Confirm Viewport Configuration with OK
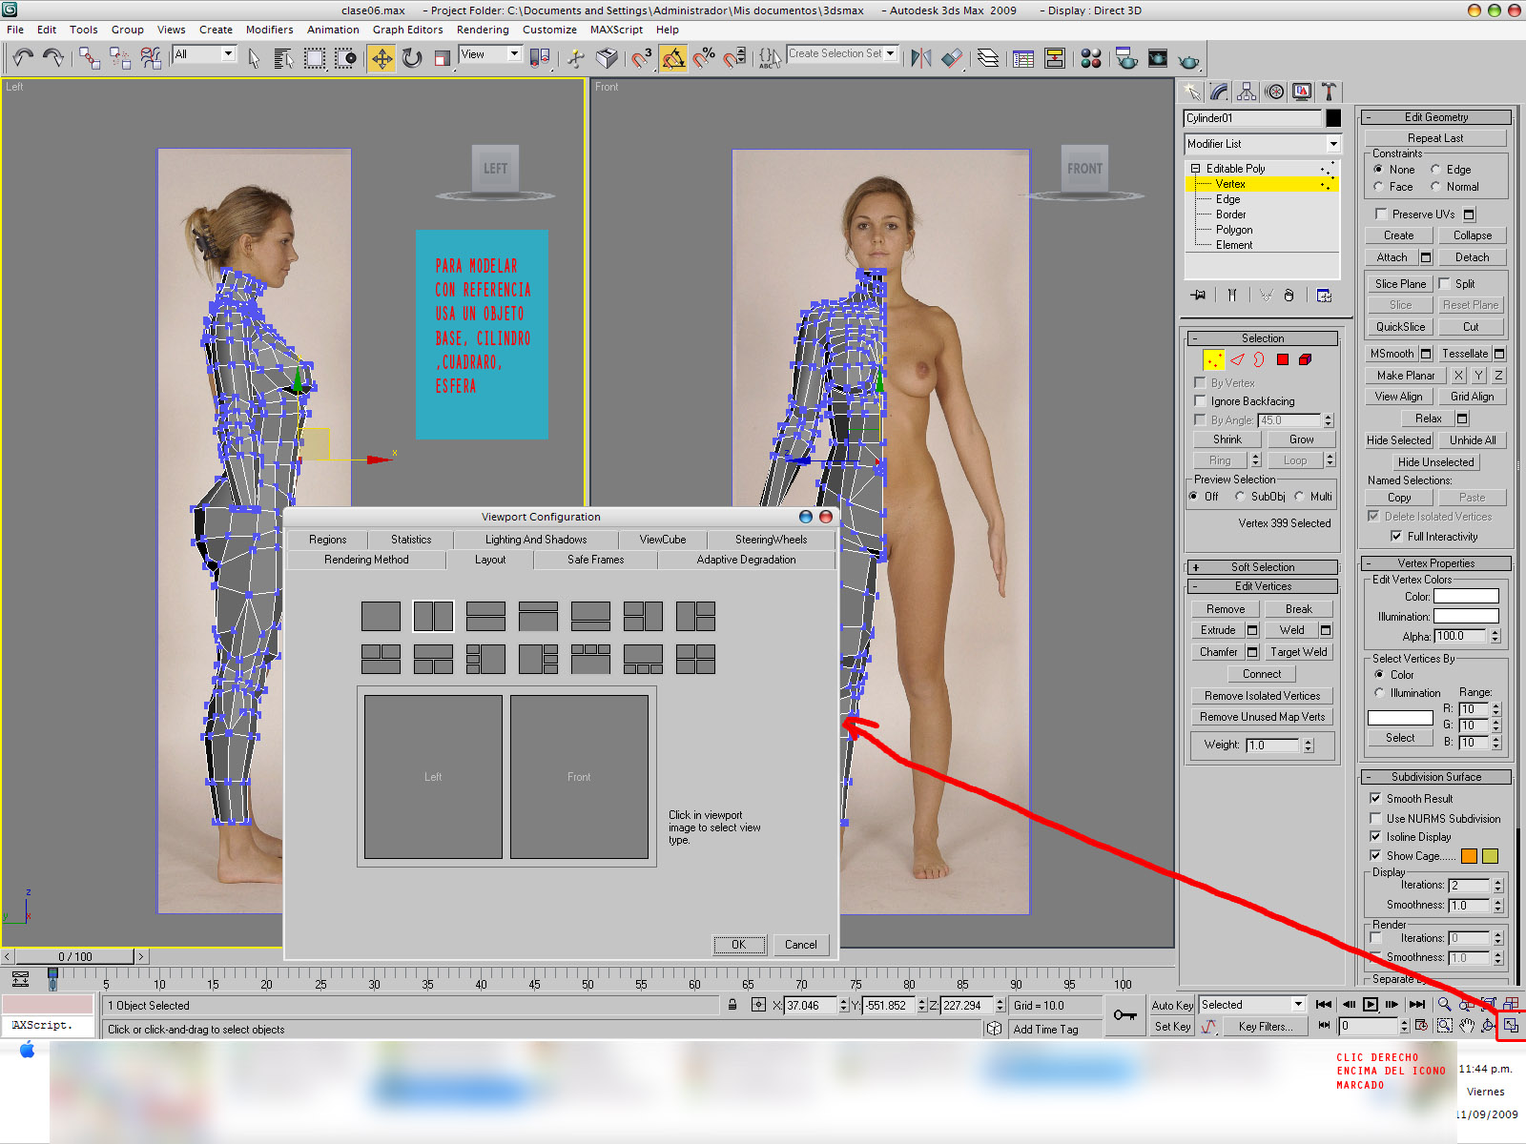The image size is (1526, 1144). point(739,945)
